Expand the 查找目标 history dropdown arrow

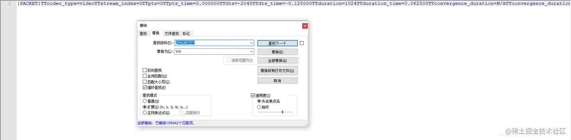point(252,43)
